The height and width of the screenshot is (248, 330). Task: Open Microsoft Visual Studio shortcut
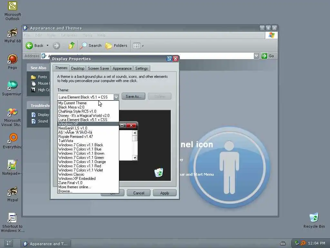[12, 117]
